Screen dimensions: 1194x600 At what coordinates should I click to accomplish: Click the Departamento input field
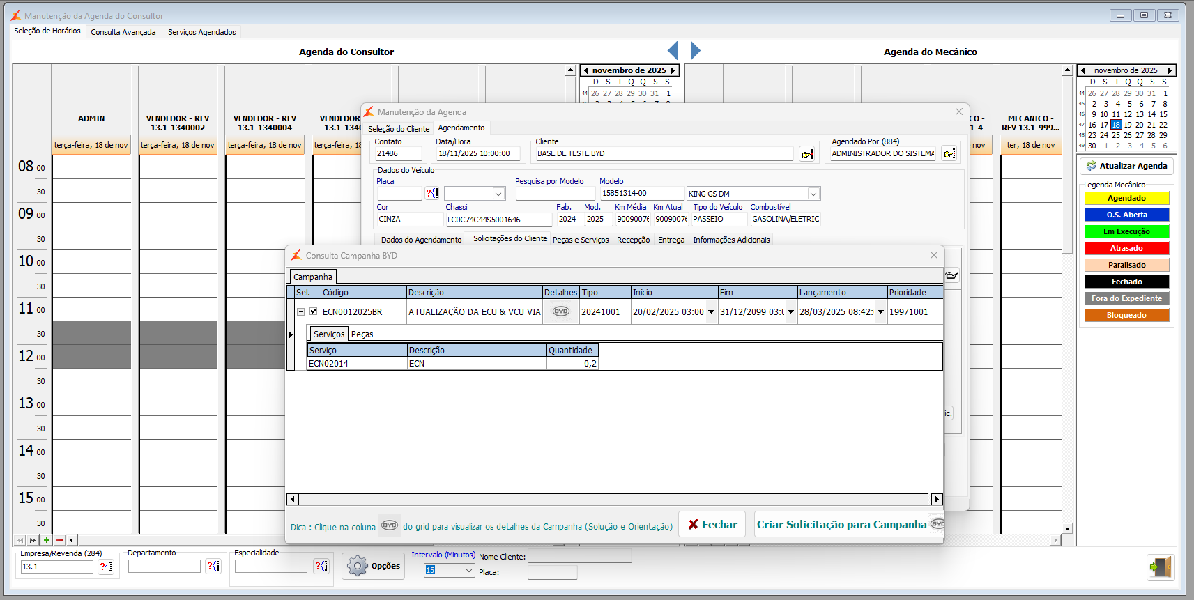[x=164, y=567]
